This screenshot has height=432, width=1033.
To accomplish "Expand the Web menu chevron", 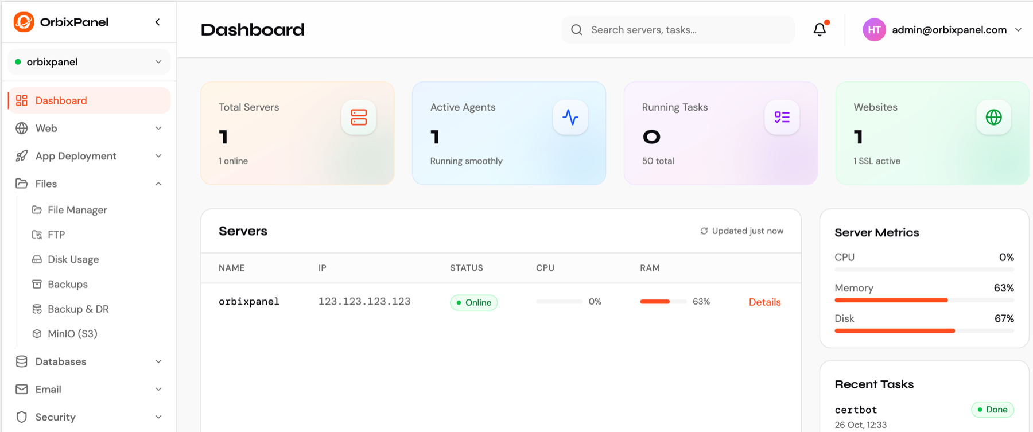I will tap(158, 128).
